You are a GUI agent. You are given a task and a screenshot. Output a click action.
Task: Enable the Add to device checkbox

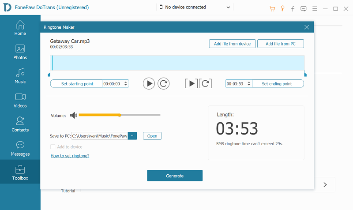click(x=53, y=147)
